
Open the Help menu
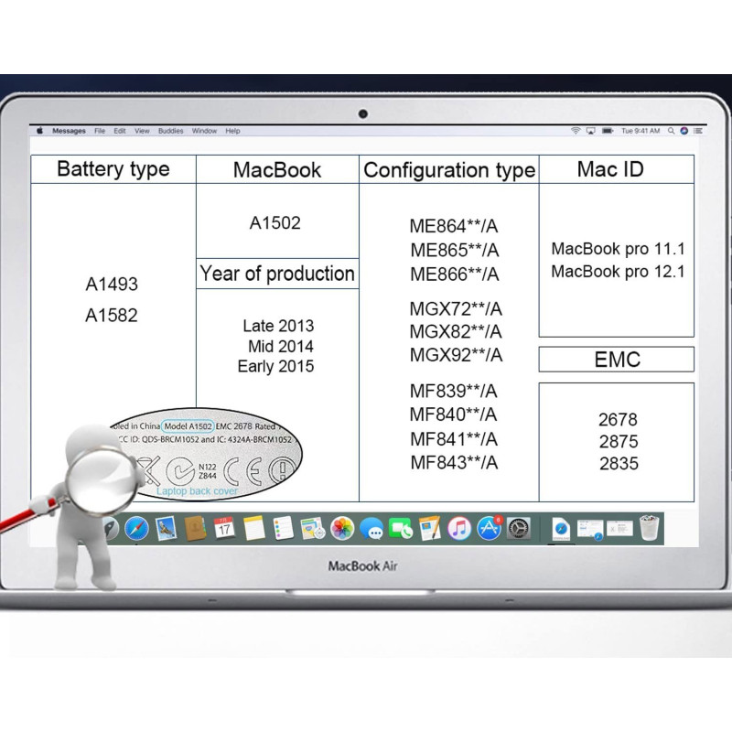click(232, 131)
